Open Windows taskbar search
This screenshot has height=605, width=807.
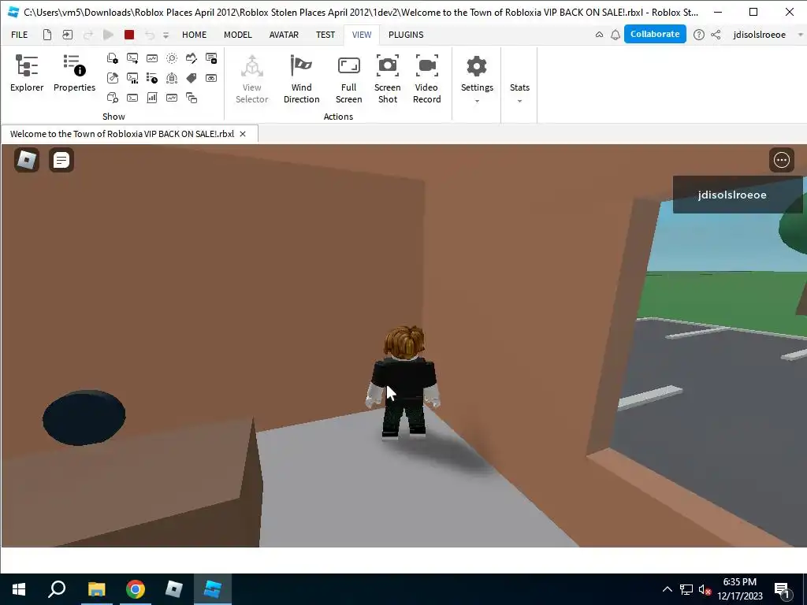(57, 589)
